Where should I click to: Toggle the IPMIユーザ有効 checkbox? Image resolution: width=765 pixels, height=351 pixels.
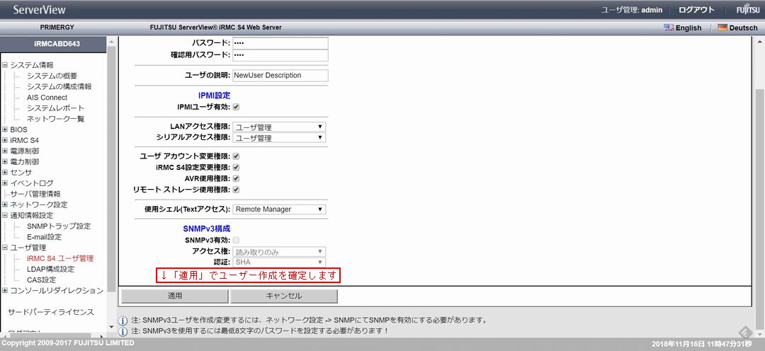237,107
